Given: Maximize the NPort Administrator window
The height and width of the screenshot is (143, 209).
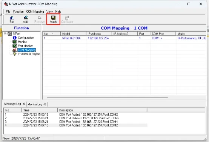Looking at the screenshot, I should pos(189,4).
